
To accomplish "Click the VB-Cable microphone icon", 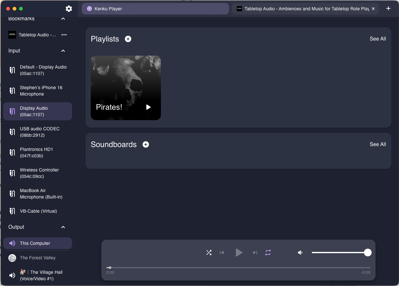I will (12, 211).
